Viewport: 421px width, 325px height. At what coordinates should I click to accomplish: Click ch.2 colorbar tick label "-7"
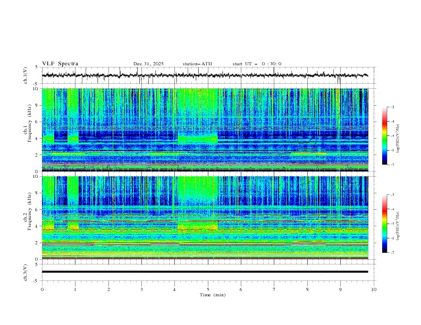pos(392,253)
